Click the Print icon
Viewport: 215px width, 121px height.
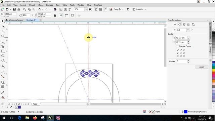[x=19, y=9]
